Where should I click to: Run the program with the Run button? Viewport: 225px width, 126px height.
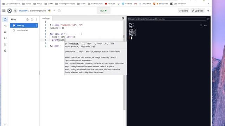pos(103,10)
